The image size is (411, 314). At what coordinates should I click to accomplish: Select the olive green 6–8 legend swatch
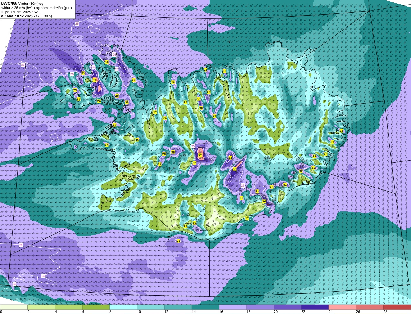96,307
